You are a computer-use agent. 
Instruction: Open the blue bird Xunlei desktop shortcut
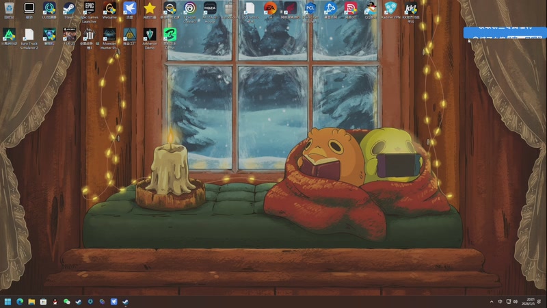pyautogui.click(x=129, y=10)
